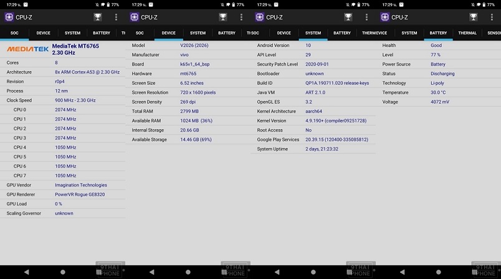Screen dimensions: 501x279
Task: Click the '2020-09-01' security patch value
Action: click(x=317, y=64)
